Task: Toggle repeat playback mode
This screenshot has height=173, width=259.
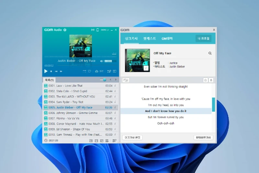Action: pos(89,71)
